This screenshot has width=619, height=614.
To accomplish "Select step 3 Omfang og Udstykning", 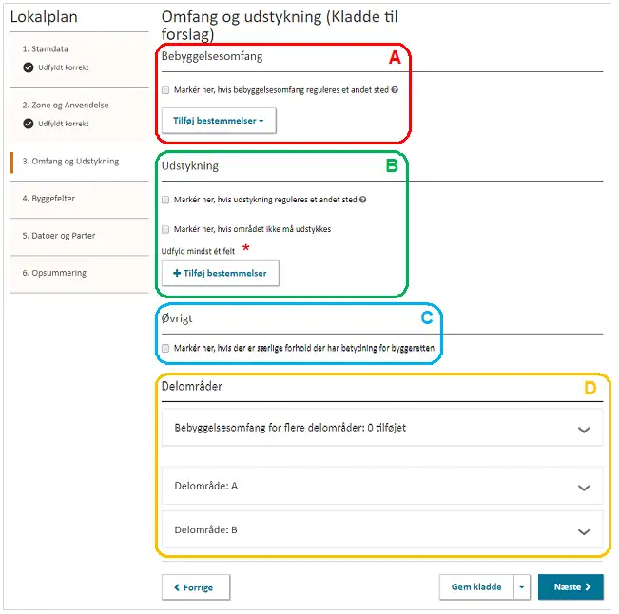I will pos(70,162).
